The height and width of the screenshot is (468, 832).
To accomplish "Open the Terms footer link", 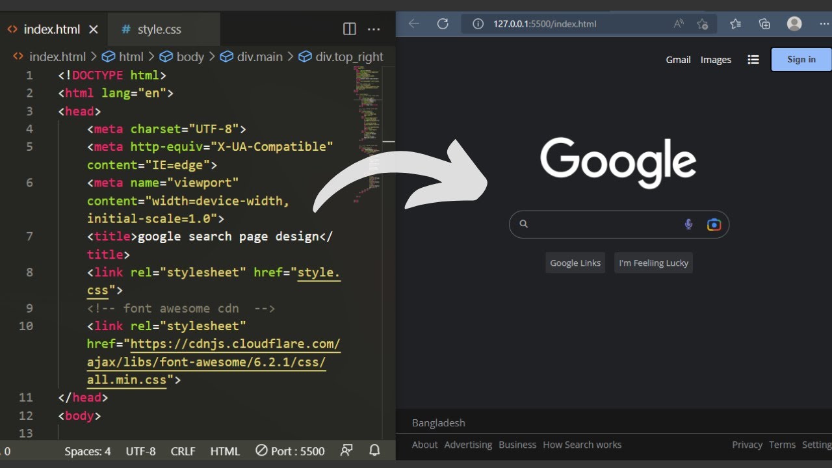I will tap(782, 445).
